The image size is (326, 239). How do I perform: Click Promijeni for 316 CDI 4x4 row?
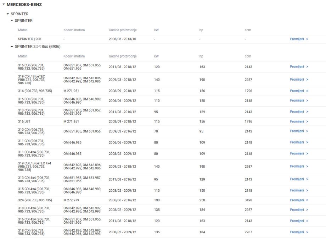coord(299,221)
